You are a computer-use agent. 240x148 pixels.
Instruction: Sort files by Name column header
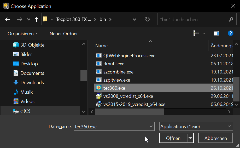click(x=101, y=46)
